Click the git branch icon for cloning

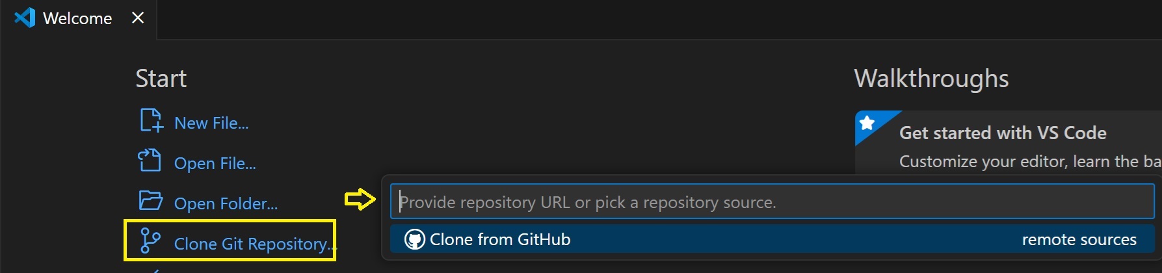[150, 240]
